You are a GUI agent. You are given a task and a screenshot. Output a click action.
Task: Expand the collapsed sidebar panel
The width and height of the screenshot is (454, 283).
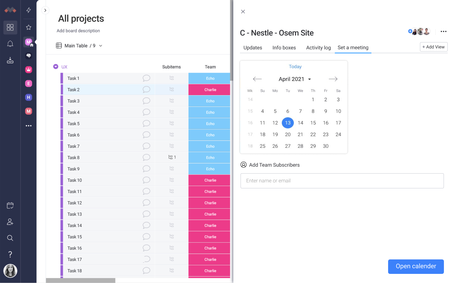pyautogui.click(x=45, y=10)
